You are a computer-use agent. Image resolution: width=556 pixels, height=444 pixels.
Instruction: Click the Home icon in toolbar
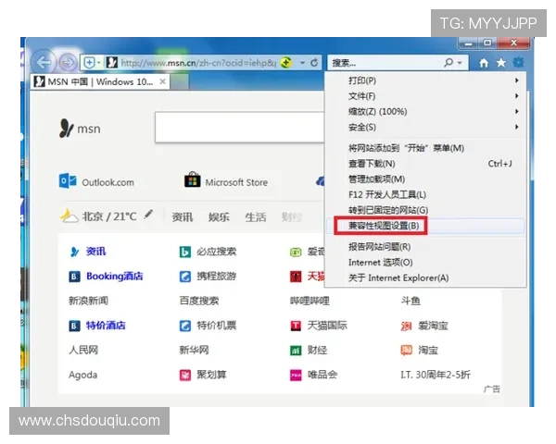pyautogui.click(x=484, y=63)
